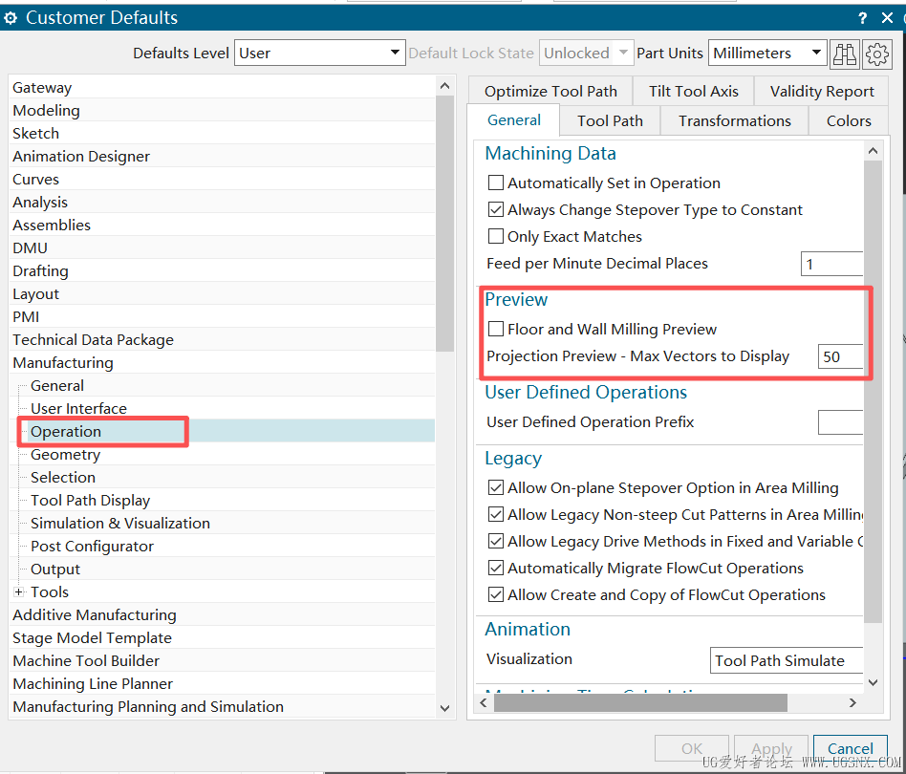906x774 pixels.
Task: Check Automatically Set in Operation
Action: click(496, 183)
